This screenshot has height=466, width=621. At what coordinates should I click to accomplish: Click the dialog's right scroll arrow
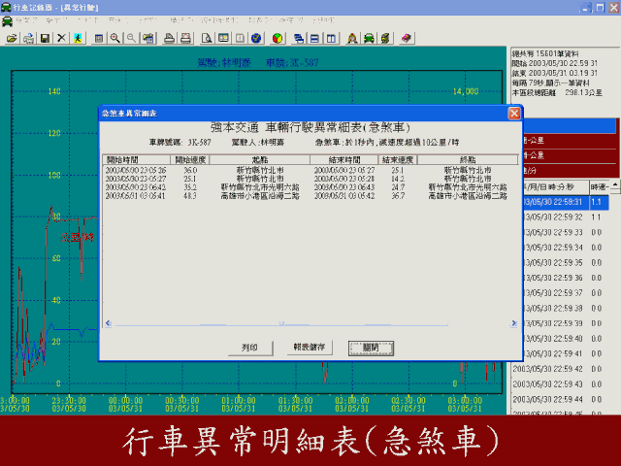tap(513, 323)
